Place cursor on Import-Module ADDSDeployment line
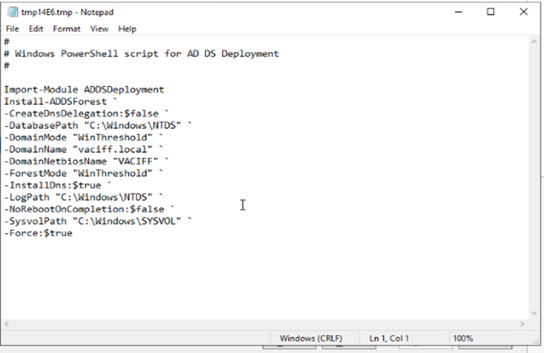The width and height of the screenshot is (544, 353). click(83, 89)
